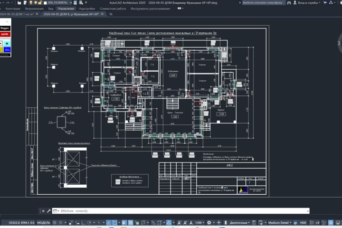Toggle selection cycling icon in the status bar
Image resolution: width=342 pixels, height=228 pixels.
(137, 223)
